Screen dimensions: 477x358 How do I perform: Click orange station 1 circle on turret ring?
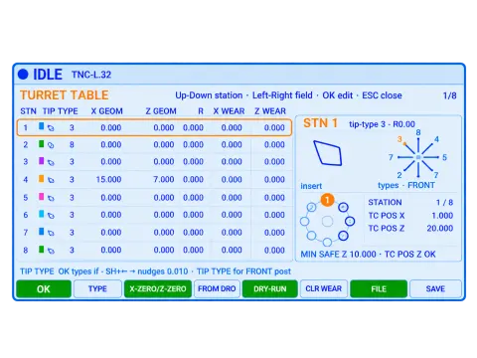point(327,200)
